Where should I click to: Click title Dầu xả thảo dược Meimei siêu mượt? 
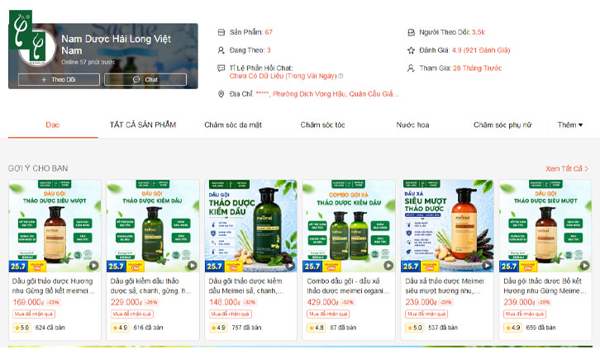pos(445,286)
